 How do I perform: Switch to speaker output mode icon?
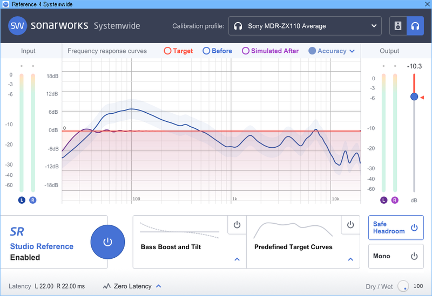(398, 26)
